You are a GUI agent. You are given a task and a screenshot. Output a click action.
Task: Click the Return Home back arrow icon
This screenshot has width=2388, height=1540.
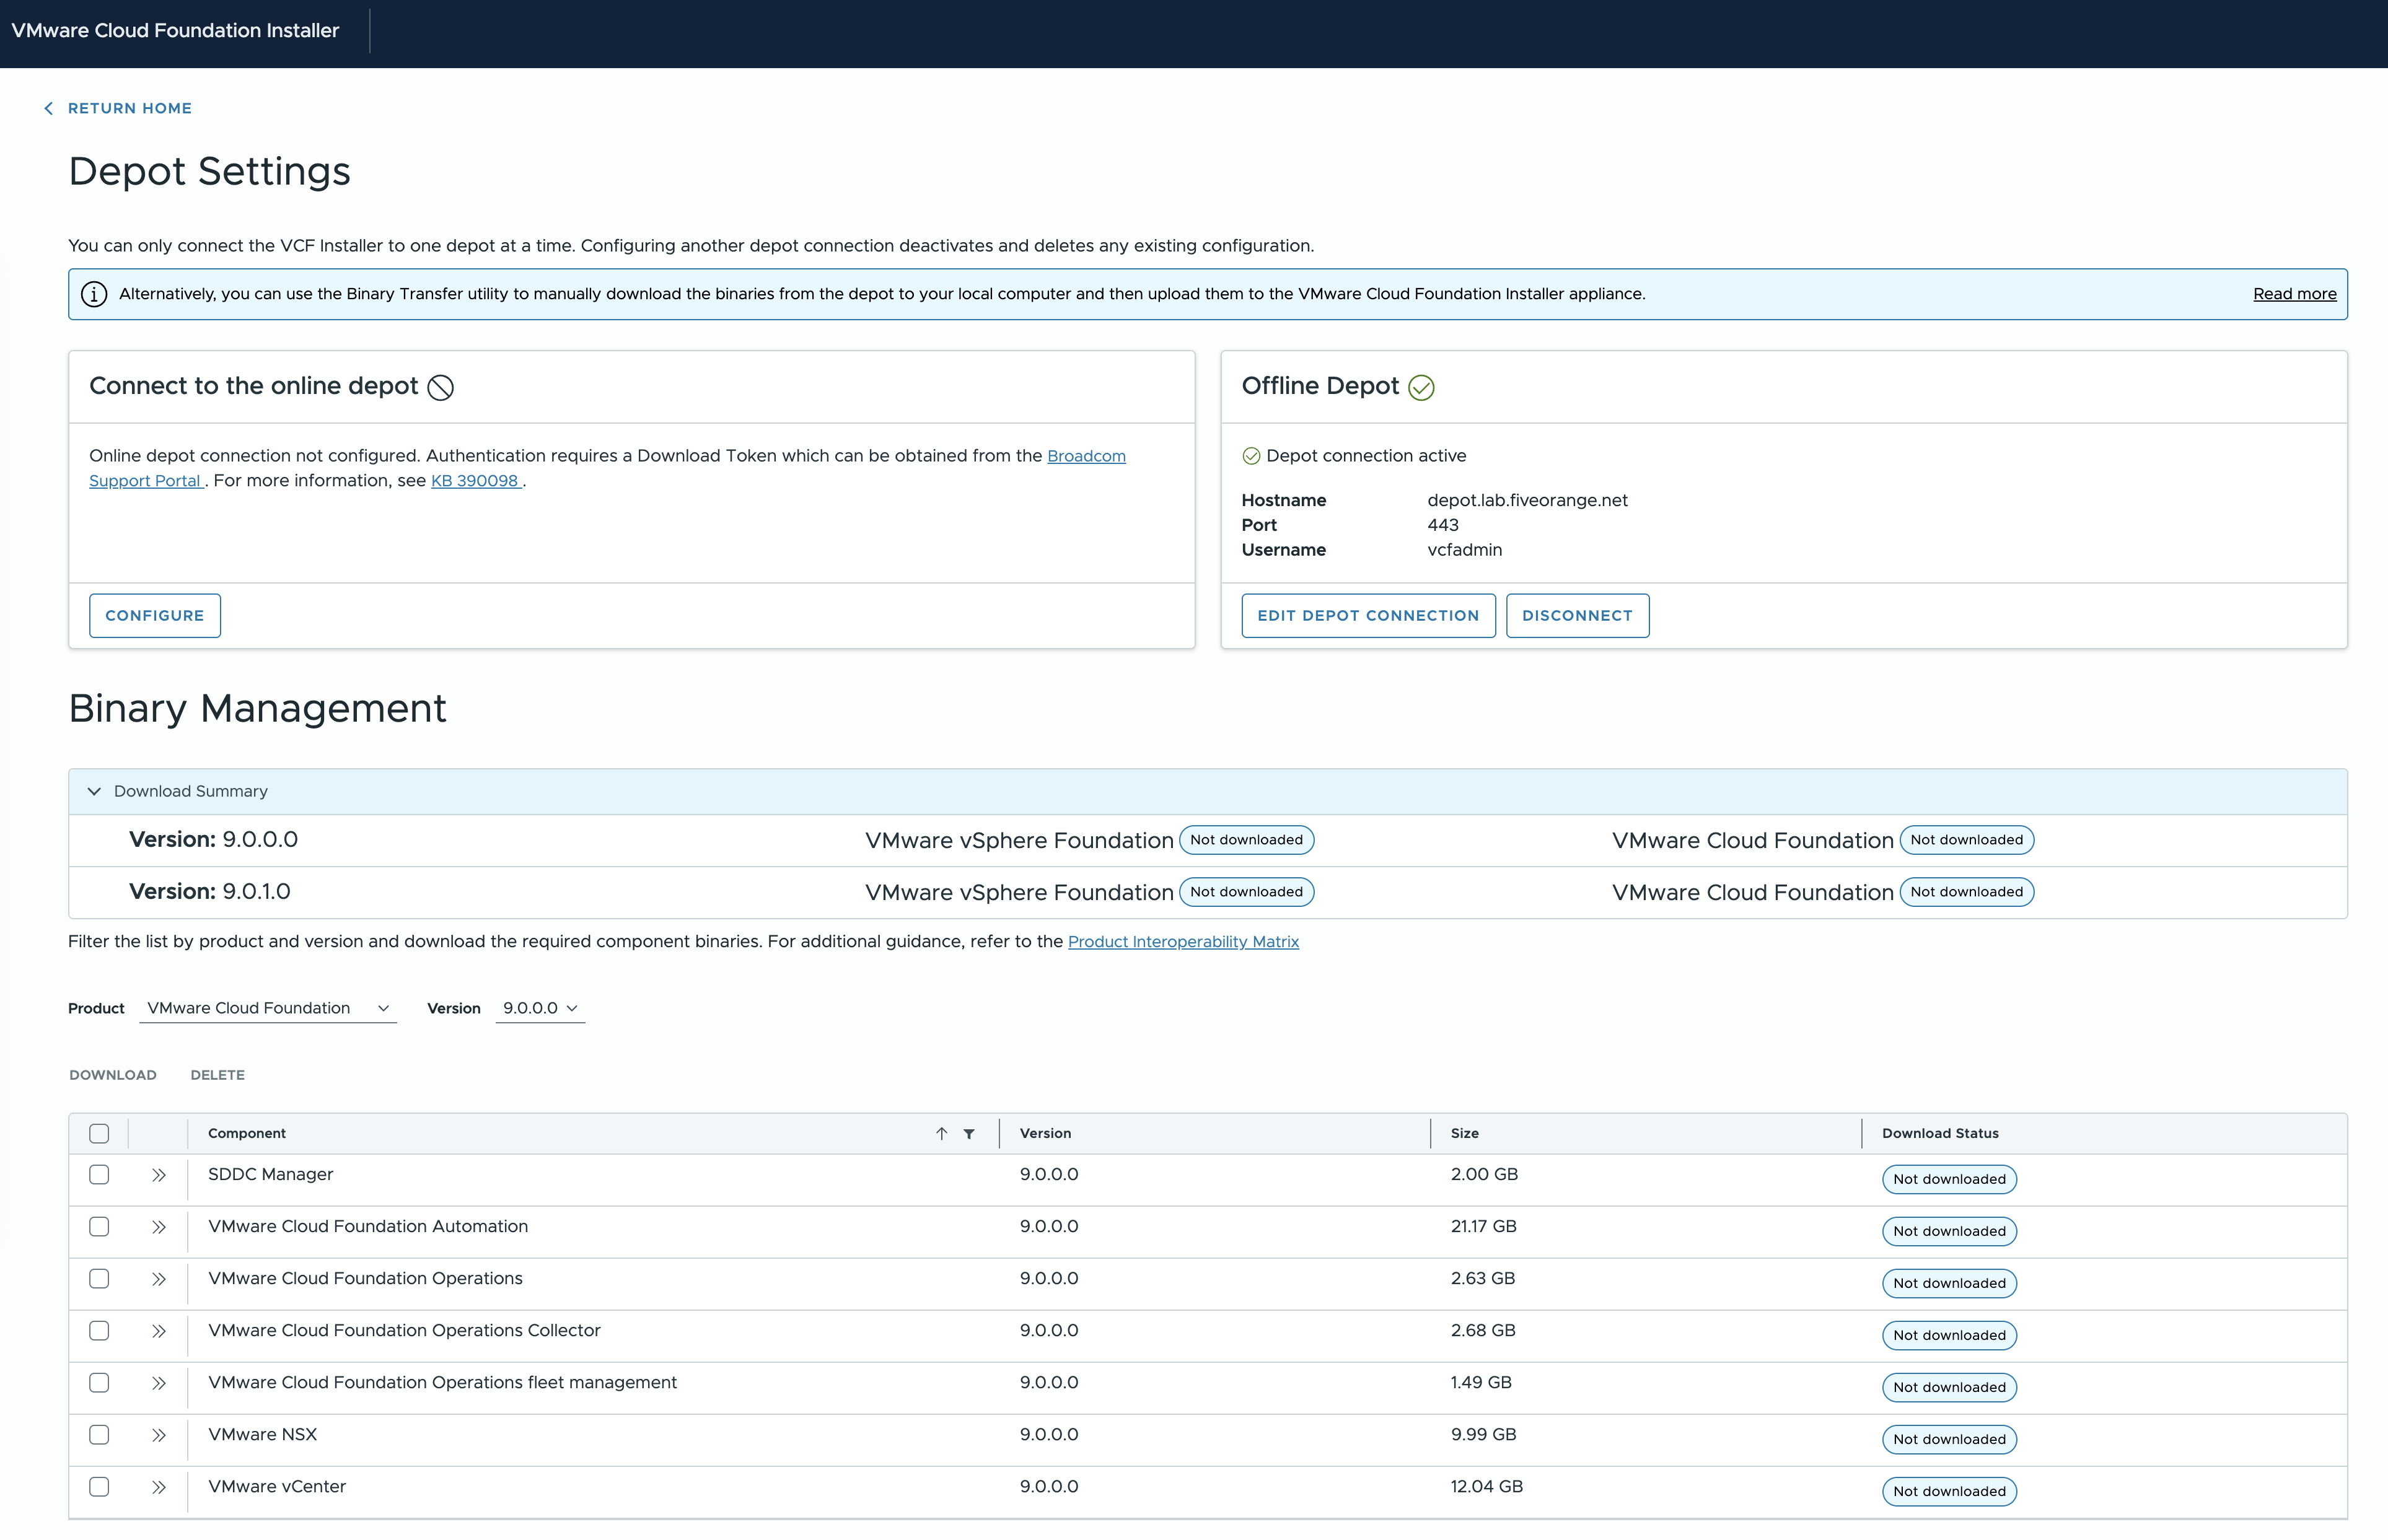tap(48, 108)
